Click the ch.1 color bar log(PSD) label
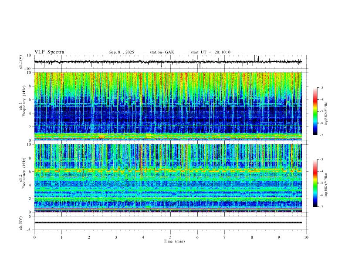This screenshot has width=345, height=266. click(326, 113)
